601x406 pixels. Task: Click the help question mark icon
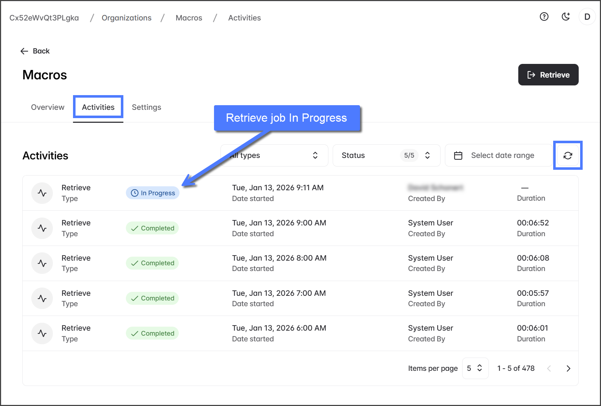point(544,17)
